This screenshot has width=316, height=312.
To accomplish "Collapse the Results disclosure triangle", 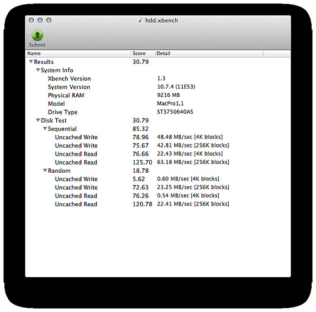I will coord(31,61).
